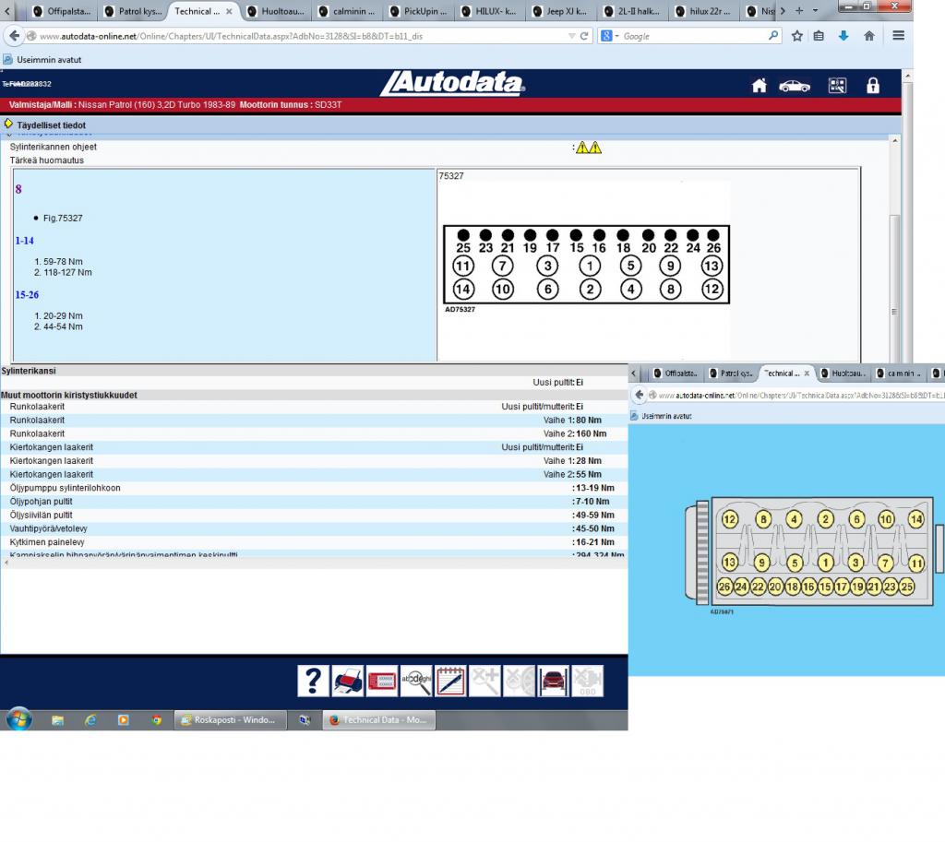Click the printer icon to print
Image resolution: width=945 pixels, height=842 pixels.
click(348, 681)
